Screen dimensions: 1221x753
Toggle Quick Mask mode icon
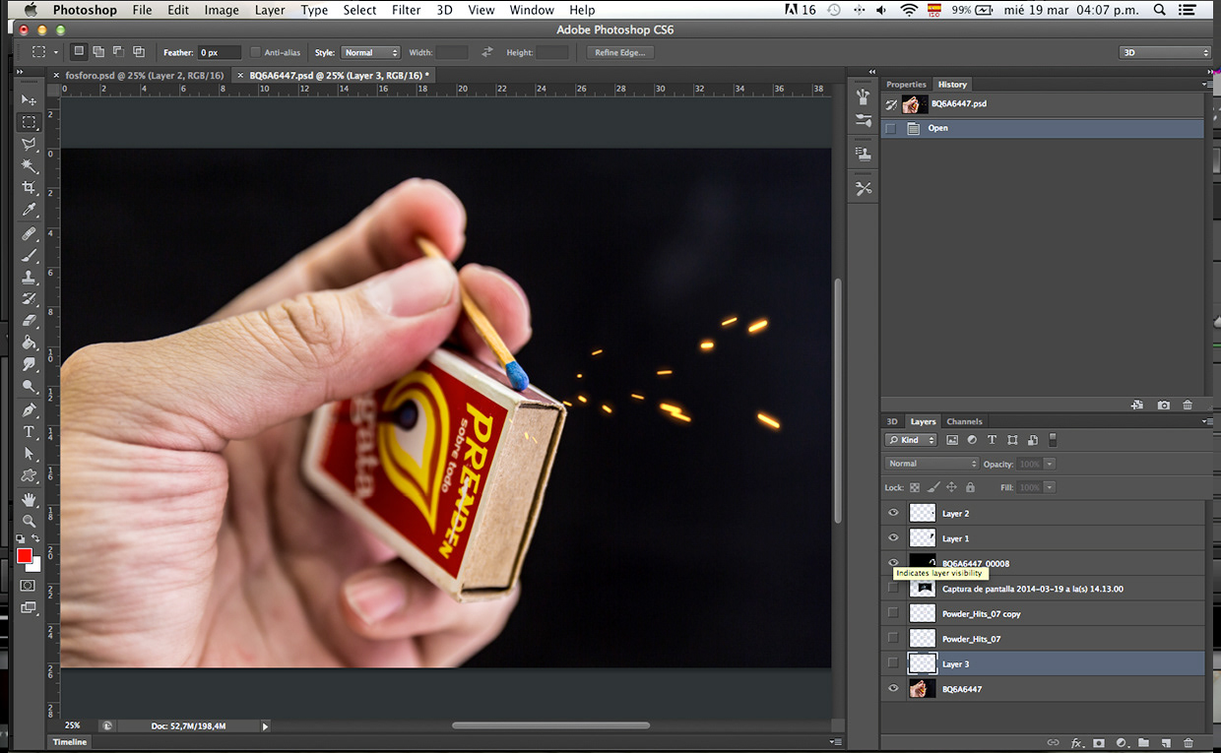29,586
